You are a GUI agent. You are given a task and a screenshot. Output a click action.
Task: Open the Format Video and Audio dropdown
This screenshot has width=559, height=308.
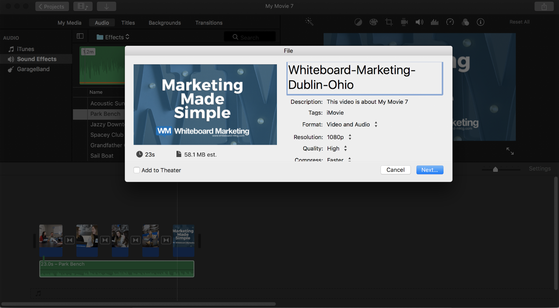(352, 125)
